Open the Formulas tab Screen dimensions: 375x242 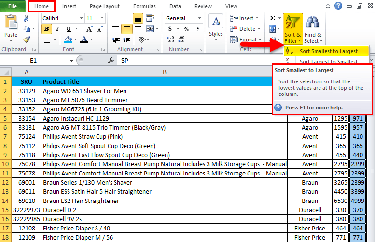tap(144, 6)
